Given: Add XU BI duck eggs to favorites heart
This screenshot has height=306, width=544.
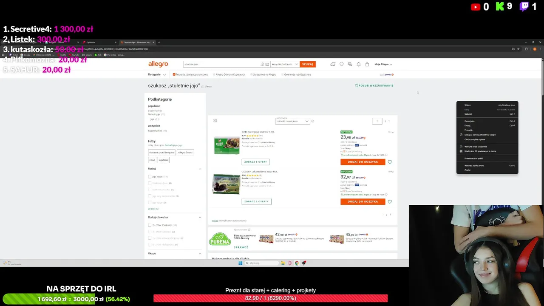Looking at the screenshot, I should point(390,162).
